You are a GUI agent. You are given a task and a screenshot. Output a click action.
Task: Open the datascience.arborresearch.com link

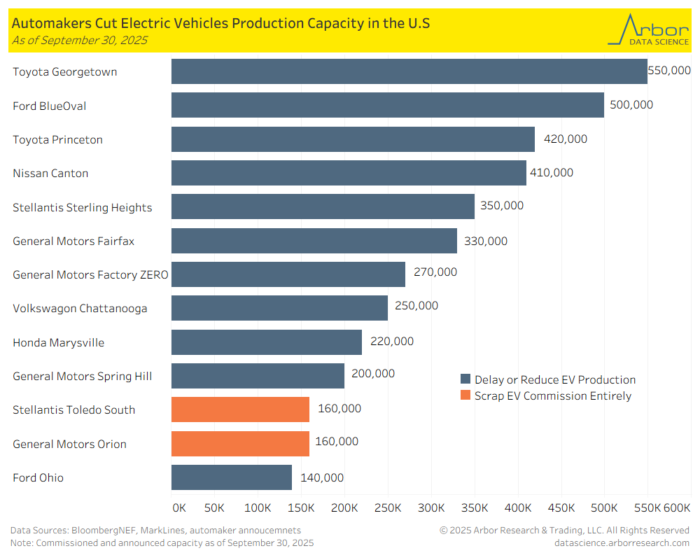pyautogui.click(x=622, y=542)
